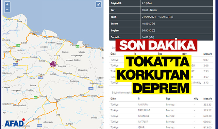Click the Mesafe header in lower table

point(207,99)
